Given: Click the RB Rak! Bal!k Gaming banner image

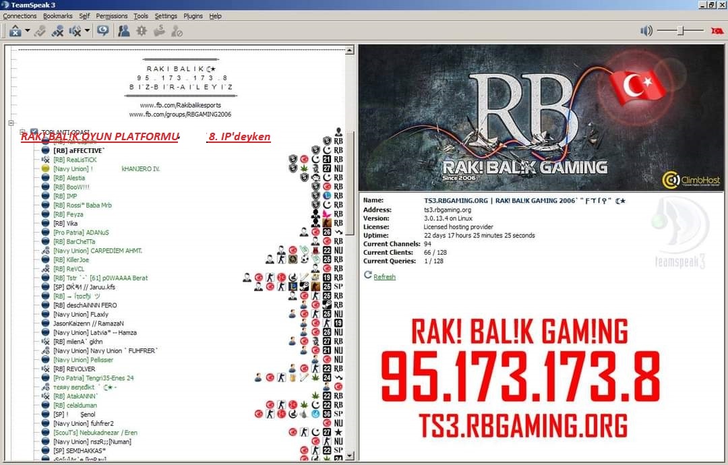Looking at the screenshot, I should pos(541,118).
